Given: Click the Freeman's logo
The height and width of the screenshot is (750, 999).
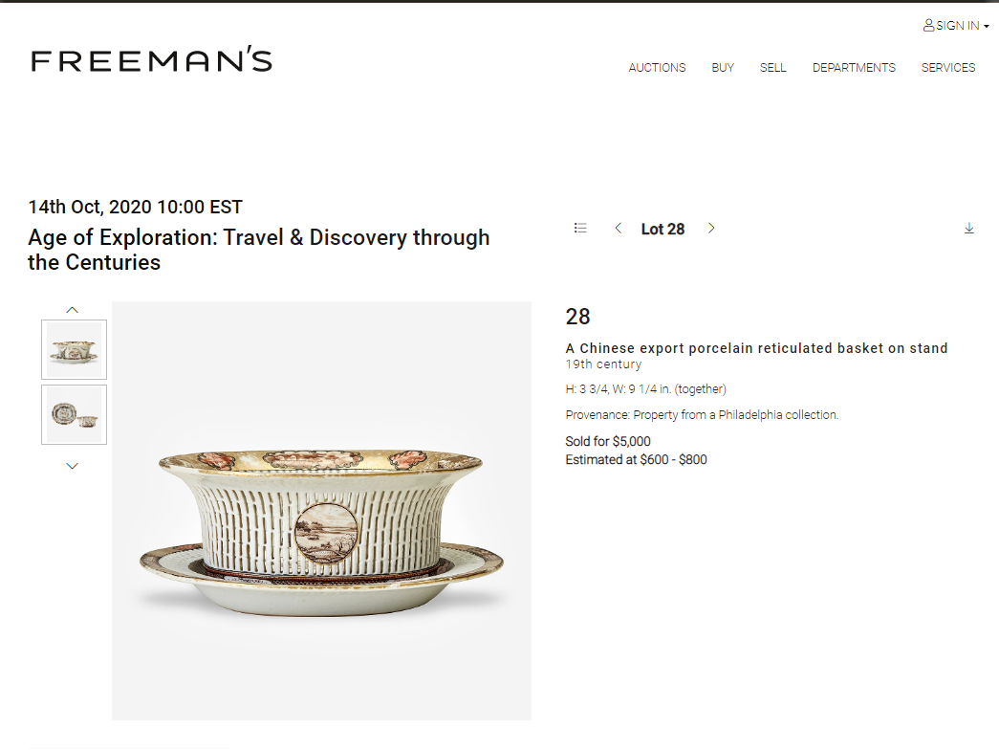Looking at the screenshot, I should click(x=152, y=60).
